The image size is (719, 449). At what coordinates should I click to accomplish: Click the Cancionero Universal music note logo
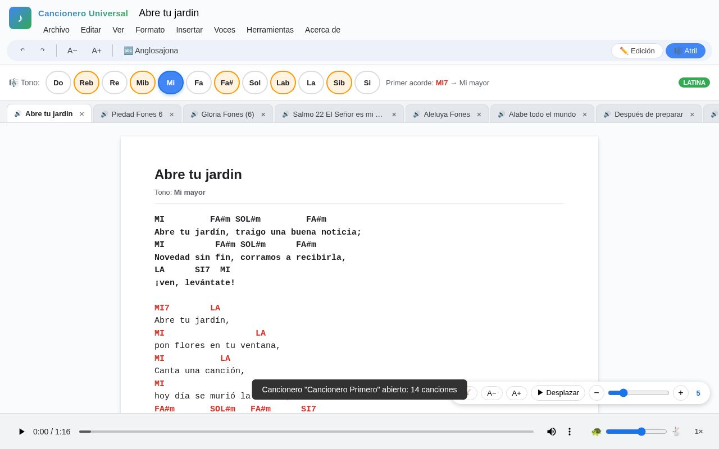coord(20,18)
